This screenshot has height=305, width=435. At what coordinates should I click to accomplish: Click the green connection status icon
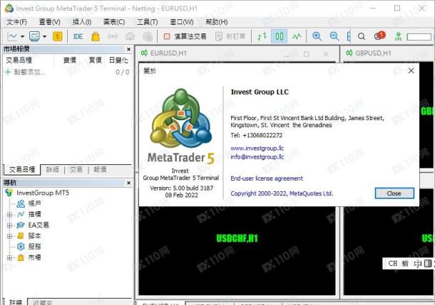[399, 36]
